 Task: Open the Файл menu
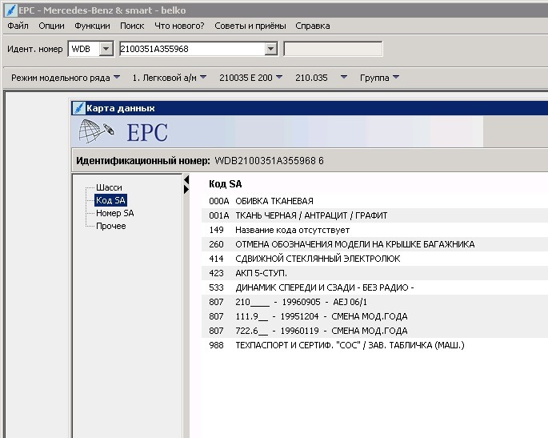pos(18,26)
